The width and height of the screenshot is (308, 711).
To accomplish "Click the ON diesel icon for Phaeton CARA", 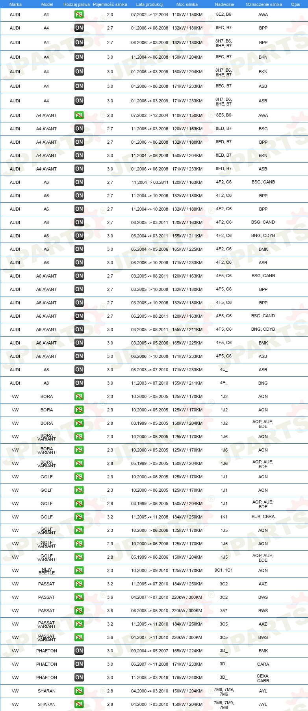I will pos(79,664).
